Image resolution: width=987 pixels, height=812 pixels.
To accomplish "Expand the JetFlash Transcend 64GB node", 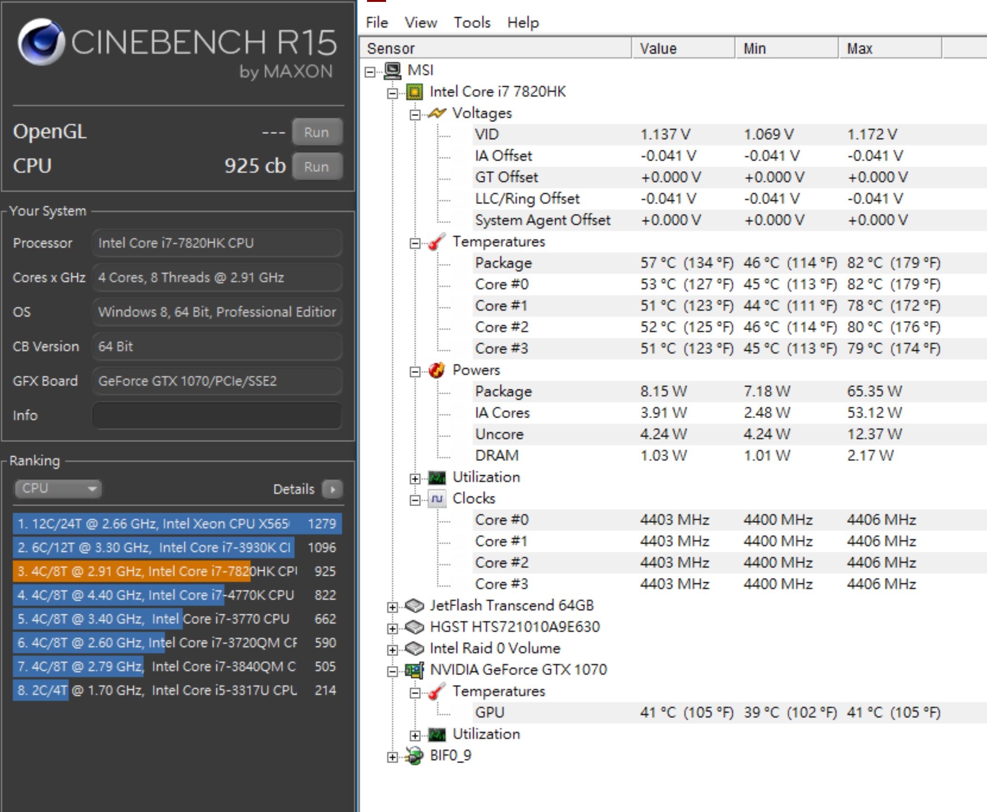I will coord(393,607).
